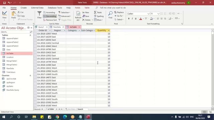
Task: Switch to the Database Tools tab
Action: [55, 8]
